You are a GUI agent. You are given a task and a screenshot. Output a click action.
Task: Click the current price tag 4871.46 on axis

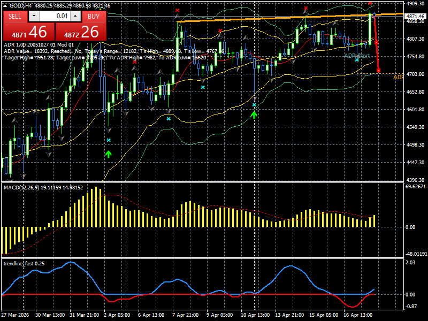pyautogui.click(x=416, y=17)
